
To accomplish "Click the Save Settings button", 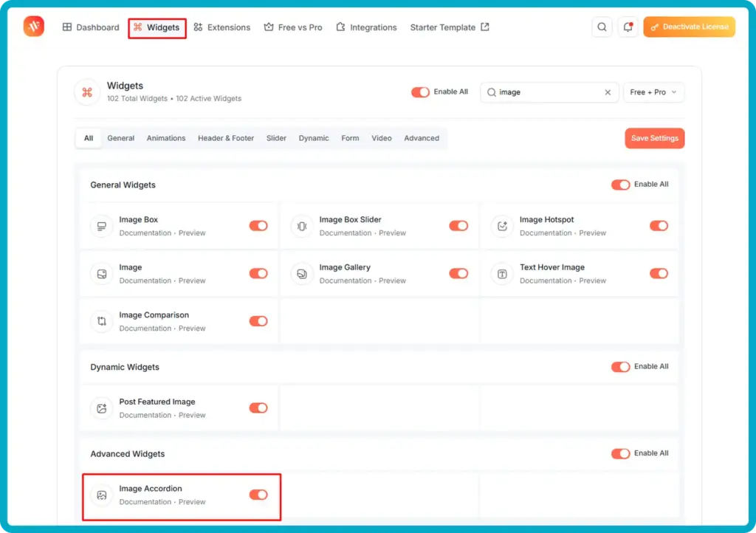I will click(654, 138).
